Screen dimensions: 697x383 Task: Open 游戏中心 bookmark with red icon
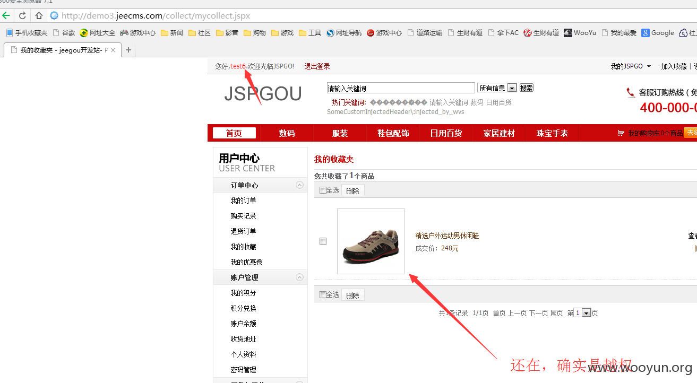[384, 33]
